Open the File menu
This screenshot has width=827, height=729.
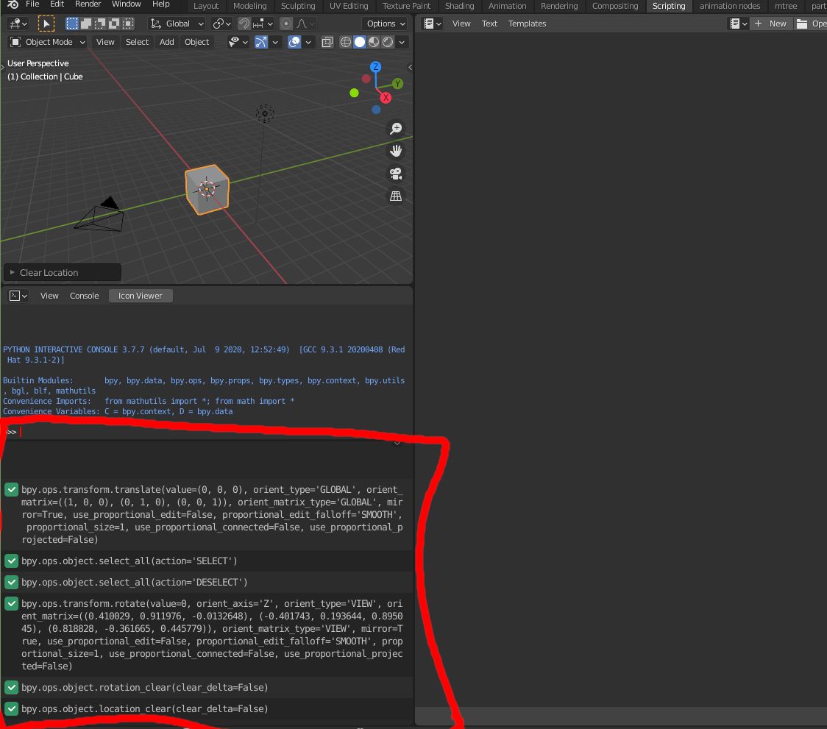pos(32,4)
